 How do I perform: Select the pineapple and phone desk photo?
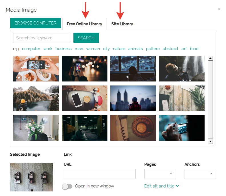point(181,98)
